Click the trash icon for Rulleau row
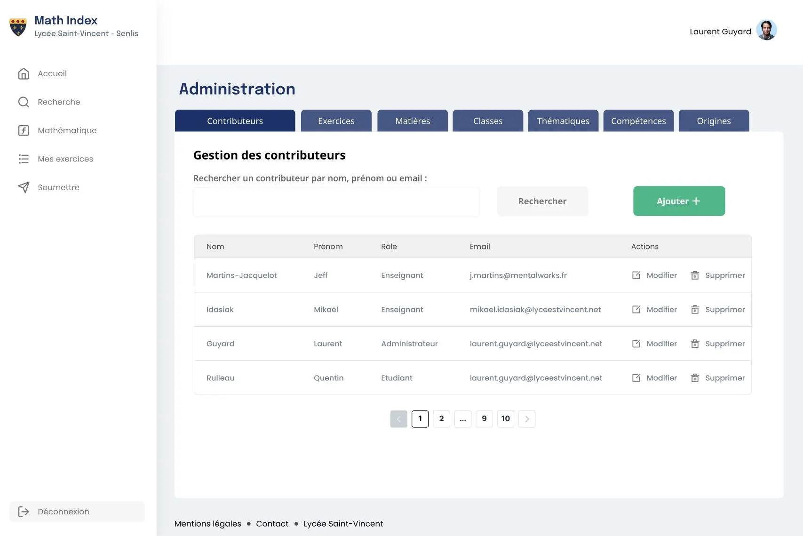 click(695, 378)
